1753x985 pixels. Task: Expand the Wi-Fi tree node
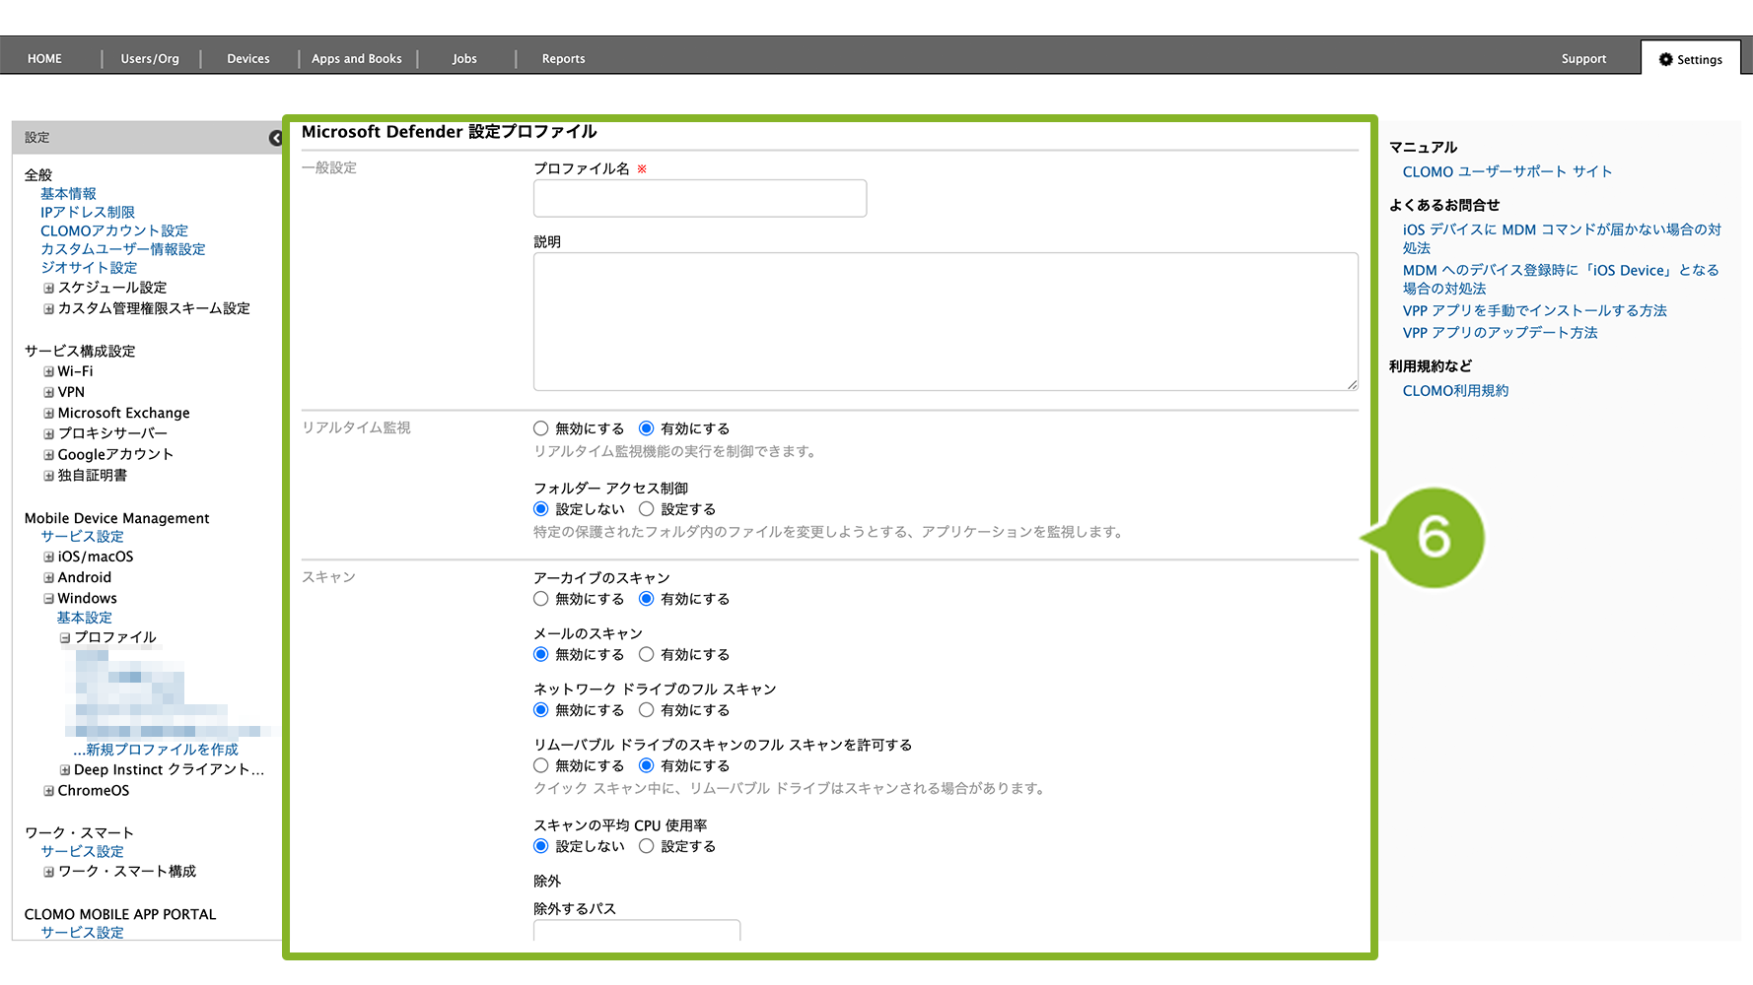[x=48, y=371]
